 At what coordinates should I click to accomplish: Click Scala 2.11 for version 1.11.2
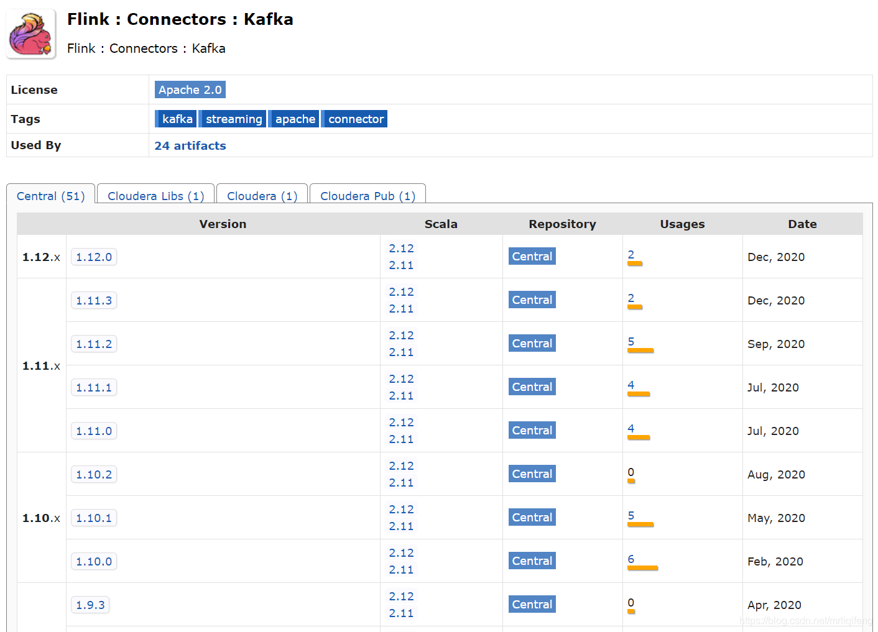tap(401, 352)
